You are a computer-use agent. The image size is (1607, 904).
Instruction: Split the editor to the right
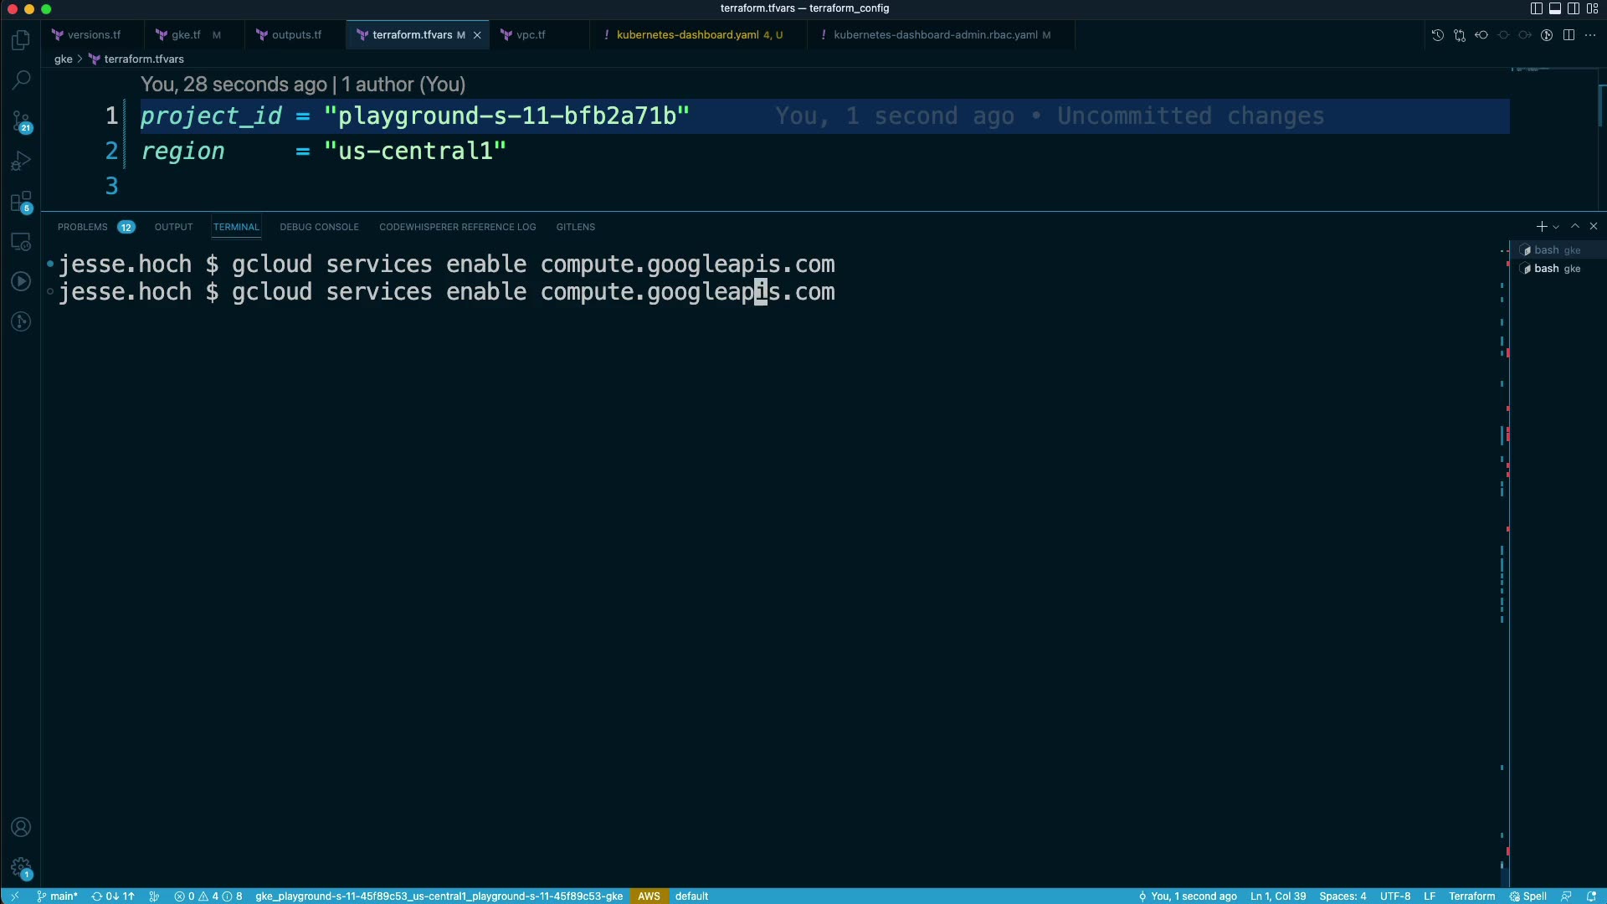pyautogui.click(x=1568, y=35)
